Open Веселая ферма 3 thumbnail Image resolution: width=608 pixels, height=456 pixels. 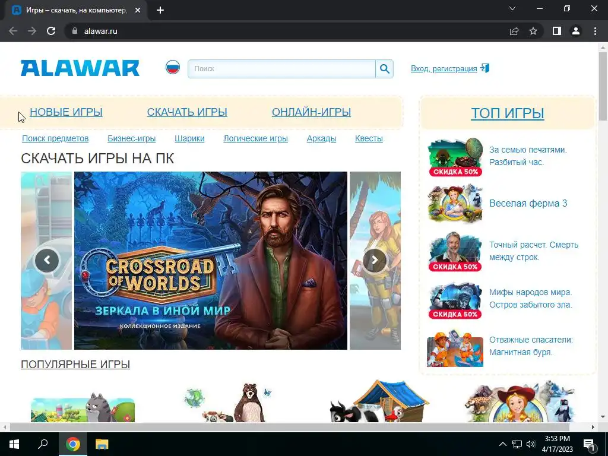(x=455, y=204)
